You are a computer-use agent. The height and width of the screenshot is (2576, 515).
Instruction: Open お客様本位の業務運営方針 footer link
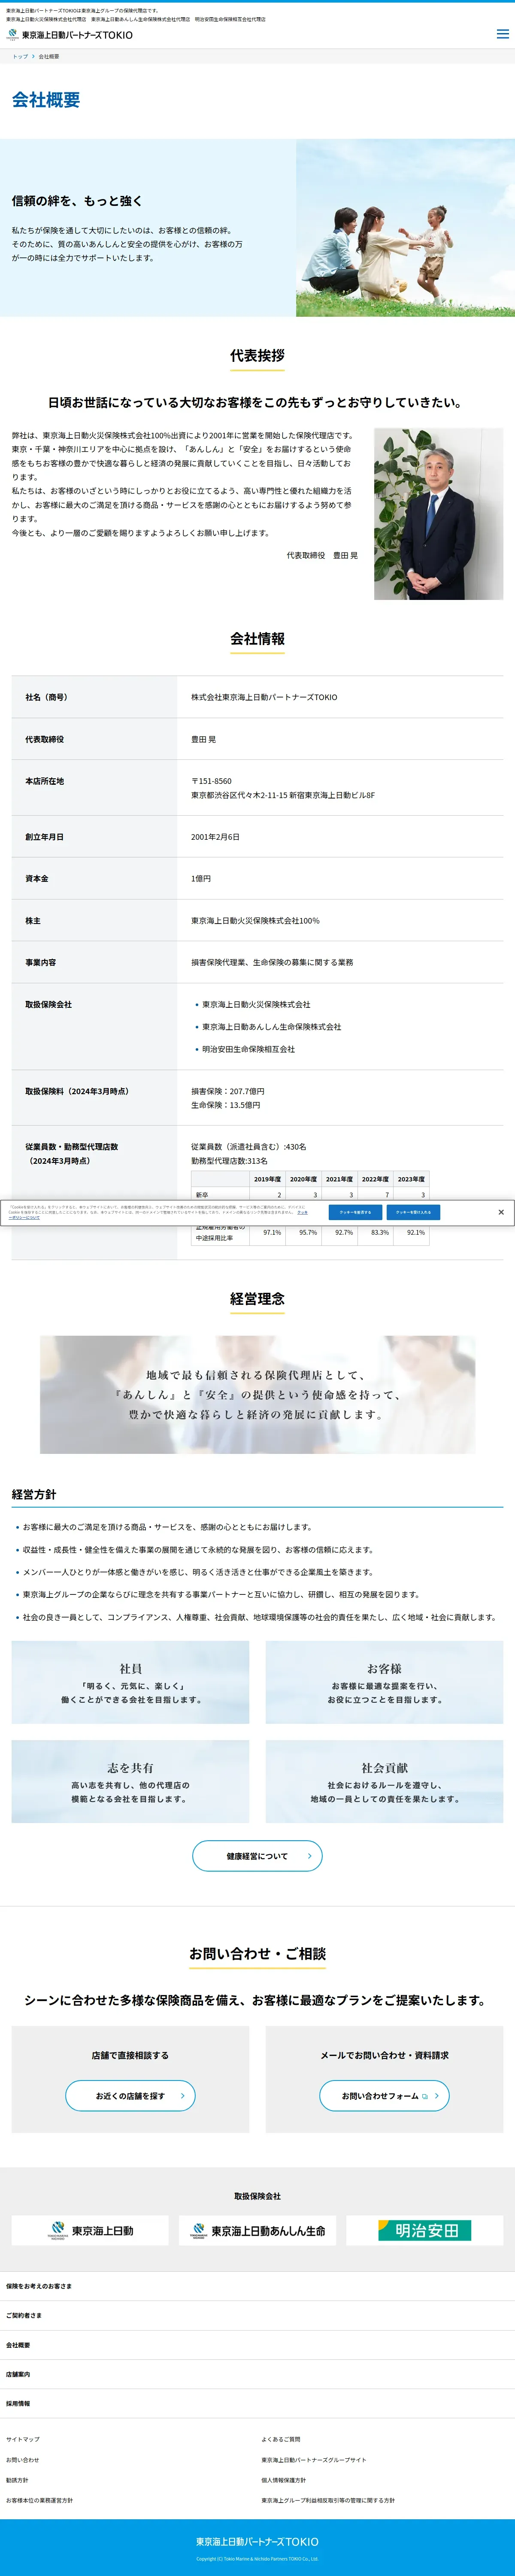pos(40,2500)
